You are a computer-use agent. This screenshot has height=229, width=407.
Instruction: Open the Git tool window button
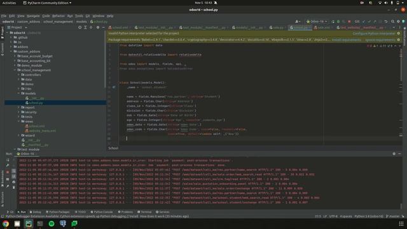[x=10, y=212]
